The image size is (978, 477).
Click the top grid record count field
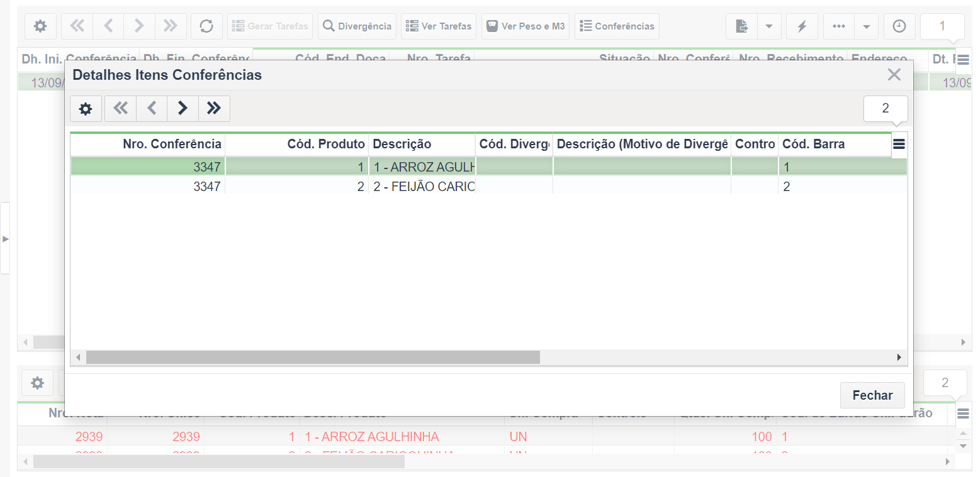tap(942, 26)
